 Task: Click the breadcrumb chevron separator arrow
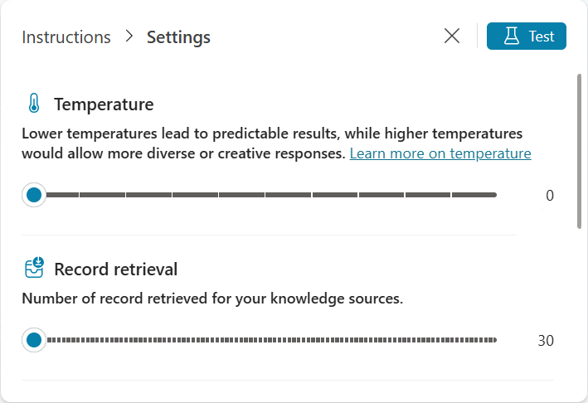(x=129, y=37)
